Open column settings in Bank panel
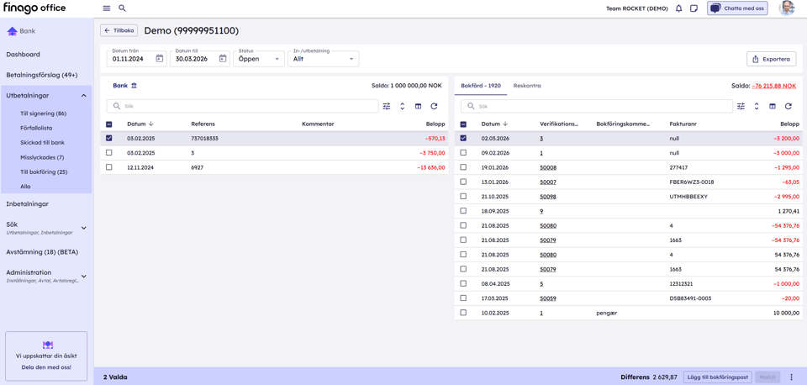This screenshot has width=807, height=385. pyautogui.click(x=418, y=107)
